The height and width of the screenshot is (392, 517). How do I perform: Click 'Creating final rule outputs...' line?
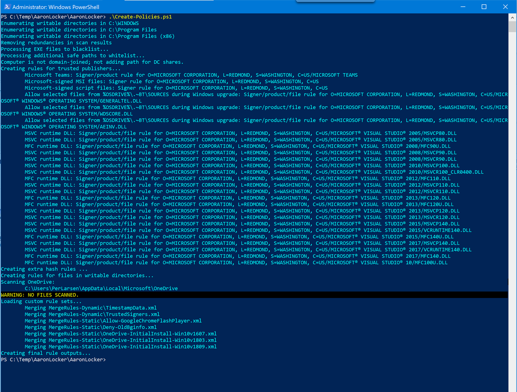click(46, 353)
